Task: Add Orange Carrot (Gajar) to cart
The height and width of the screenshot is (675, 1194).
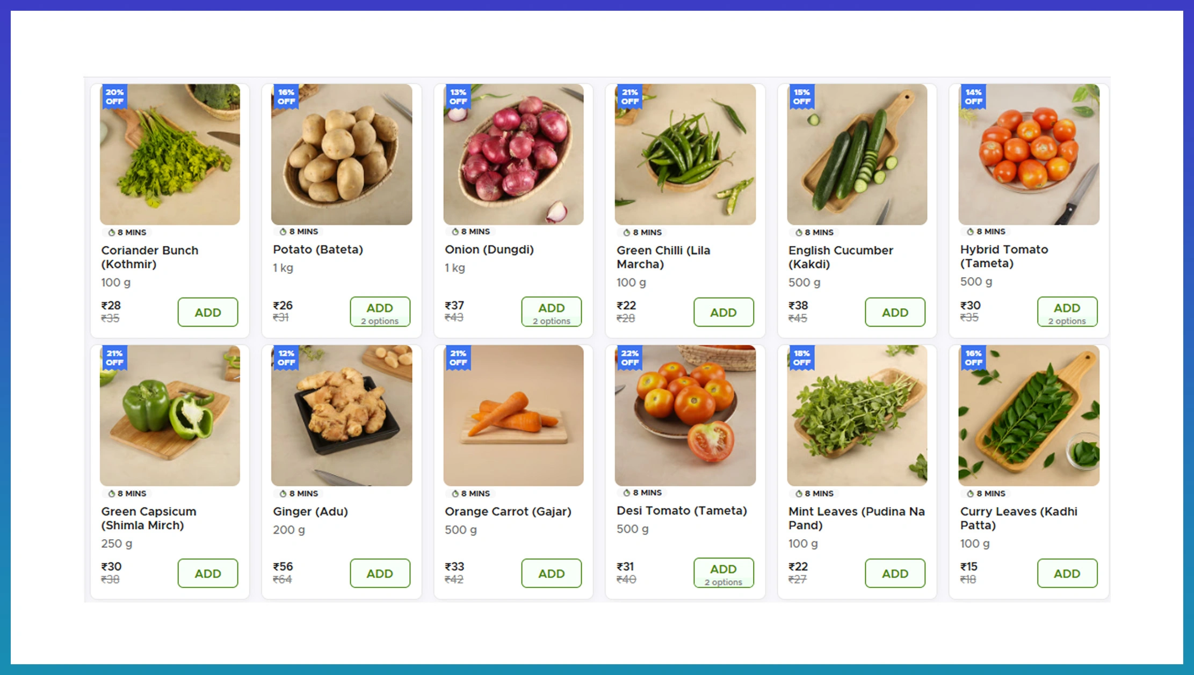Action: (552, 573)
